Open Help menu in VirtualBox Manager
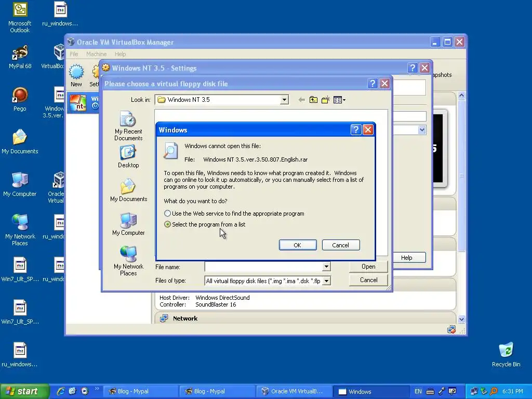 [120, 54]
